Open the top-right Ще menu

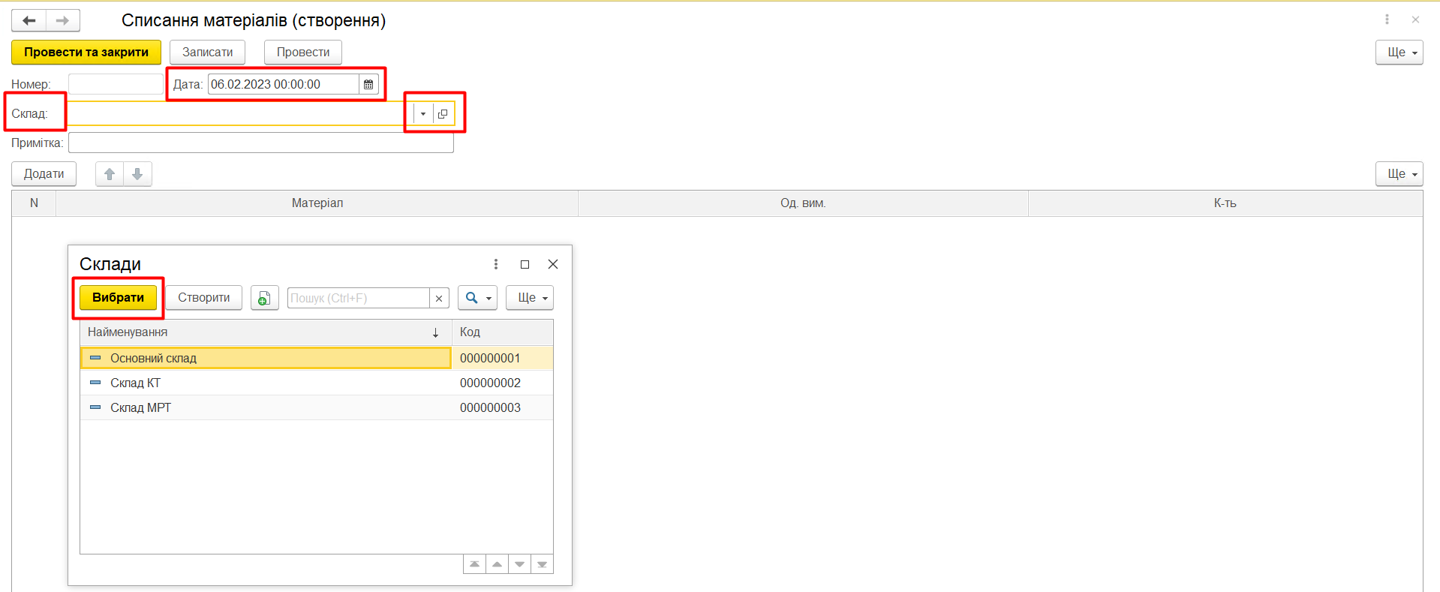tap(1399, 53)
